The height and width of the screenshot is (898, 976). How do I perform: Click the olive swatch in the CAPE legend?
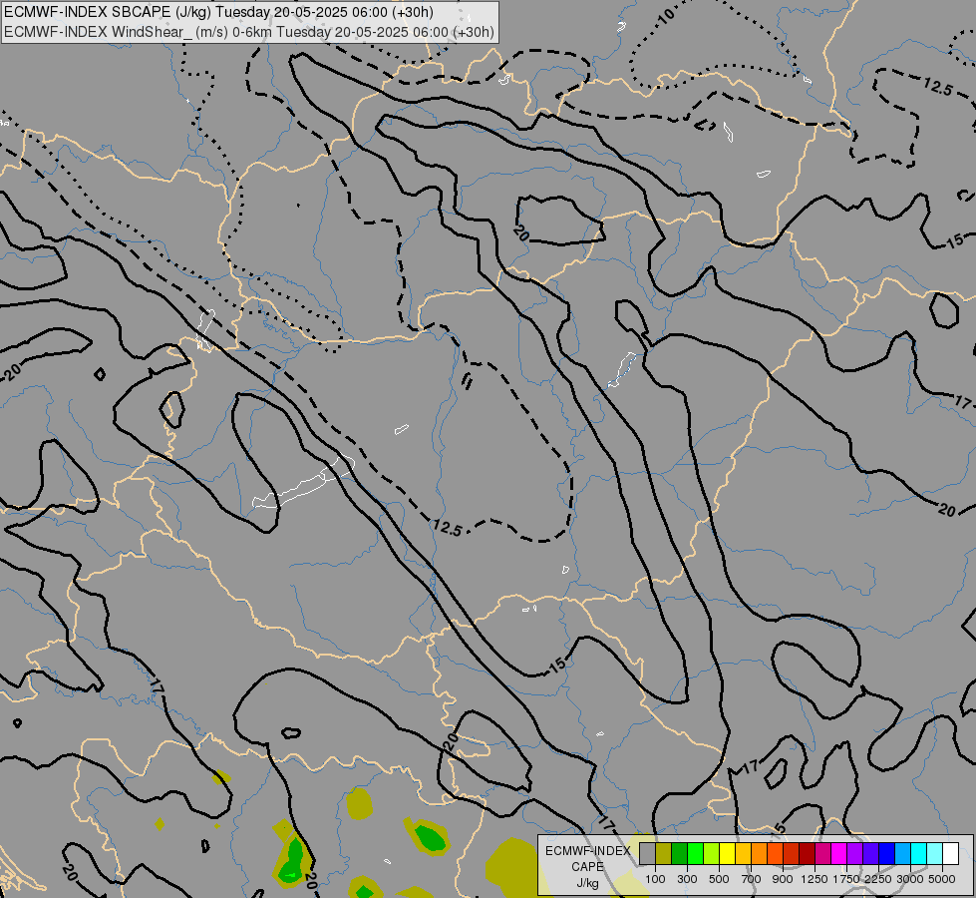coord(664,853)
